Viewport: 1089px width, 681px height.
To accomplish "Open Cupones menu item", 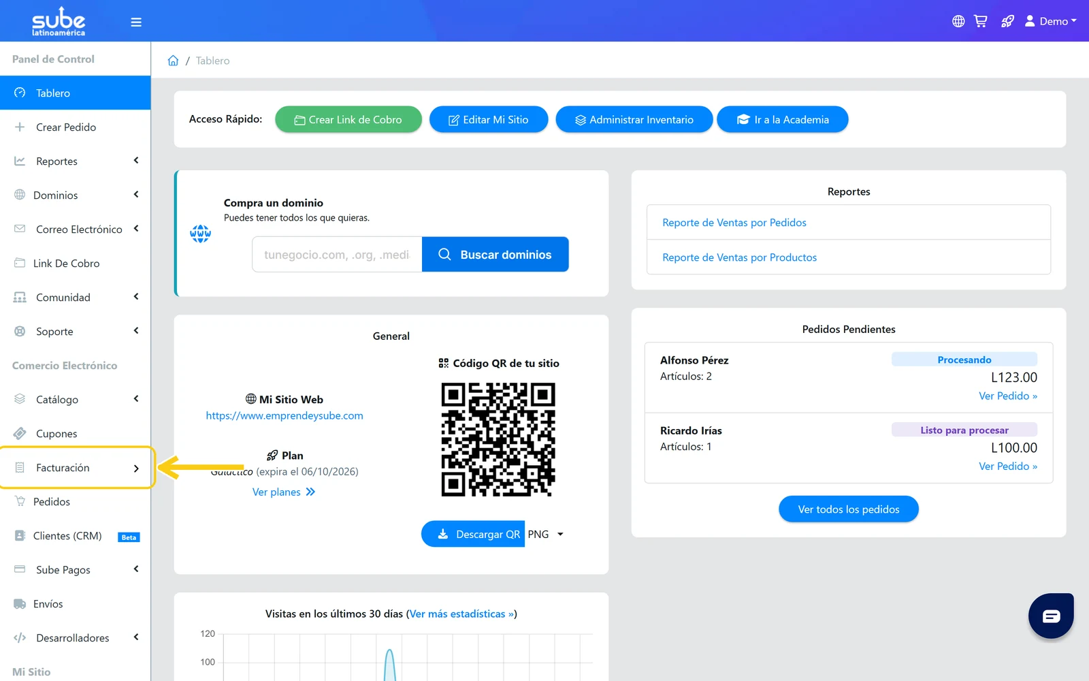I will pos(75,433).
